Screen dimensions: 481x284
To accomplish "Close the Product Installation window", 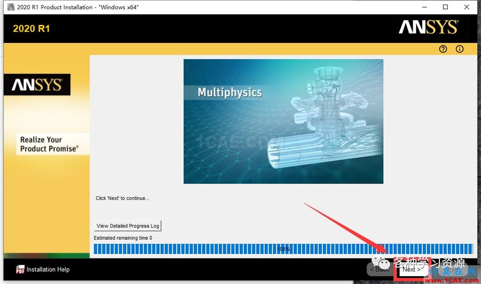I will click(x=466, y=7).
